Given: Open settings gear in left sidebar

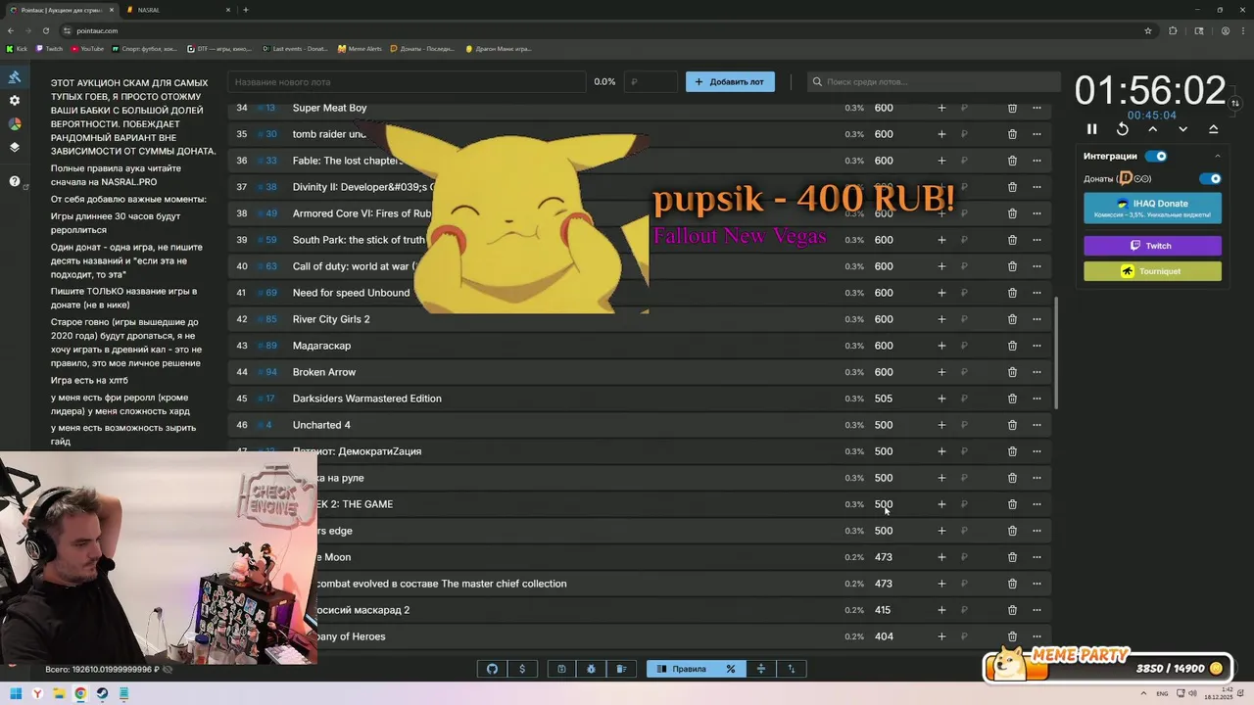Looking at the screenshot, I should coord(15,101).
